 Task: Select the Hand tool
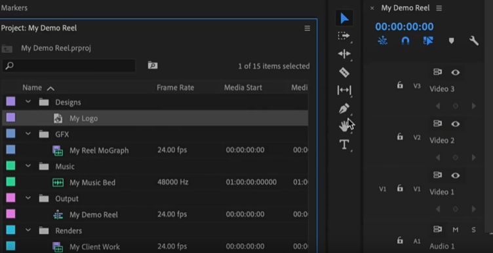344,126
